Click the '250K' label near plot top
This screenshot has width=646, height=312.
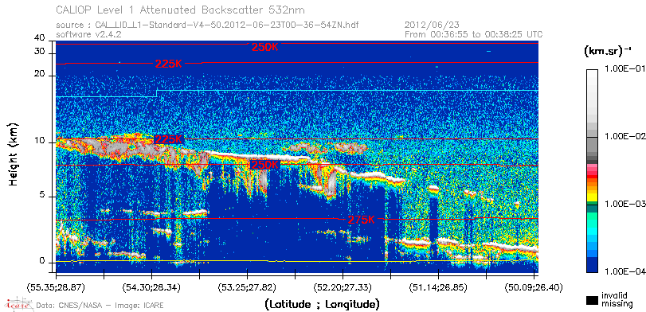click(x=265, y=47)
